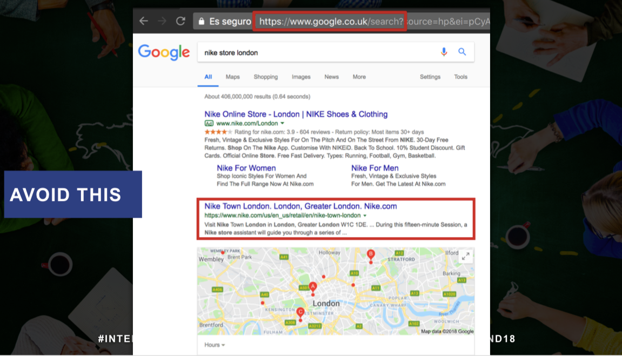Click the www.nike.com/London green URL

(247, 123)
